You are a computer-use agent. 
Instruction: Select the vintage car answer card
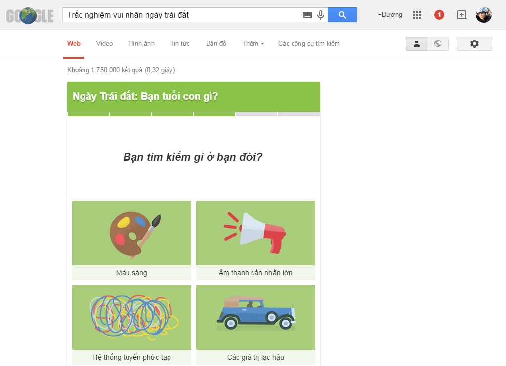pyautogui.click(x=255, y=325)
